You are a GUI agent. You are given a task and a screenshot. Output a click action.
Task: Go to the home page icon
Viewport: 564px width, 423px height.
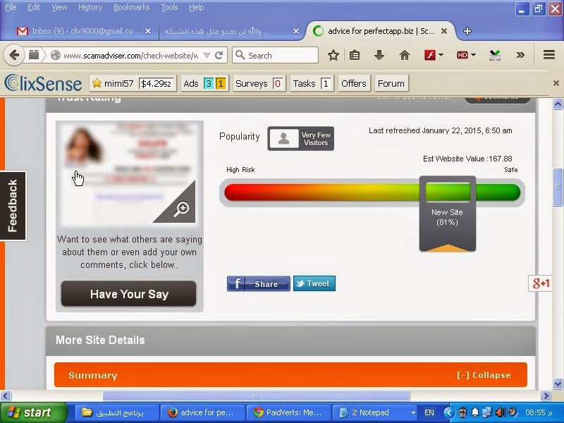click(405, 56)
